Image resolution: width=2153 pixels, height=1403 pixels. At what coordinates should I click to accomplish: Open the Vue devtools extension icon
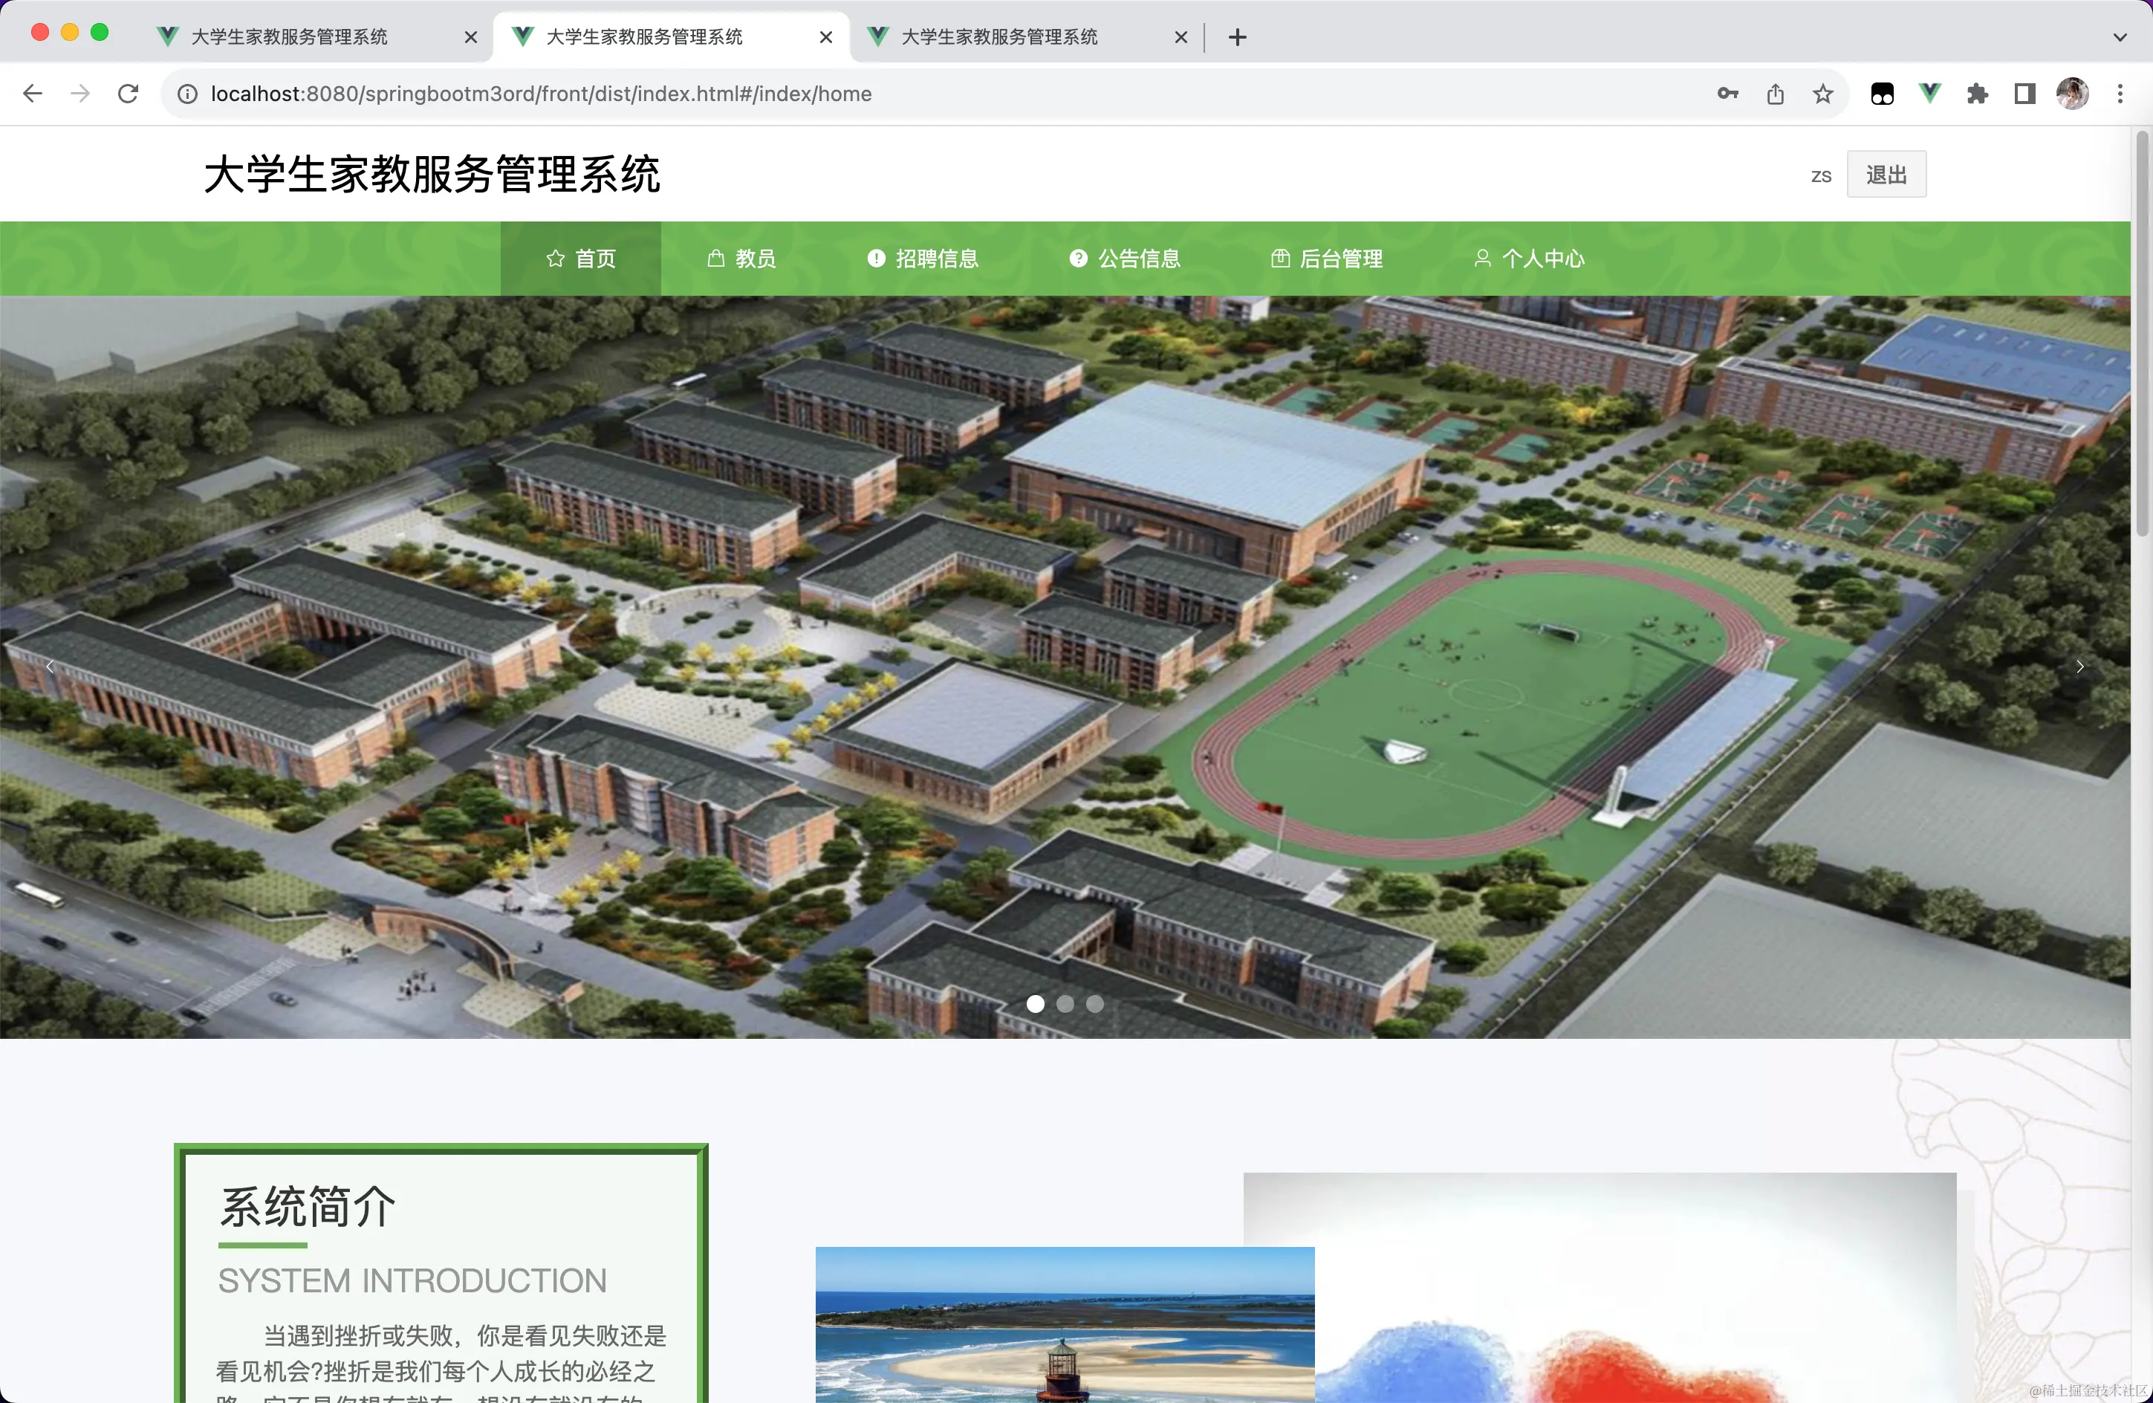tap(1929, 94)
